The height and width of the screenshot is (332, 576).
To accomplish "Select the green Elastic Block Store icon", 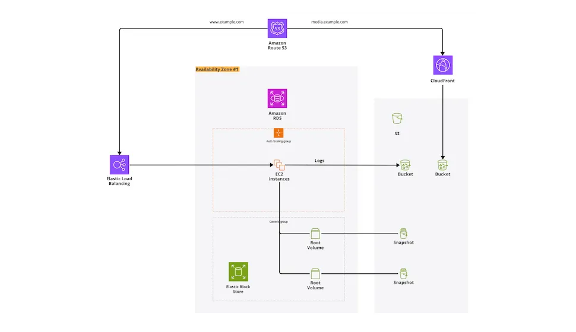I will (239, 272).
